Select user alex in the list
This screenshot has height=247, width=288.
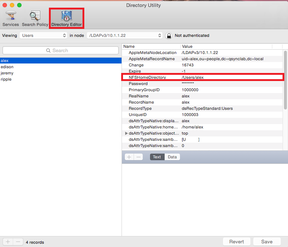click(61, 61)
